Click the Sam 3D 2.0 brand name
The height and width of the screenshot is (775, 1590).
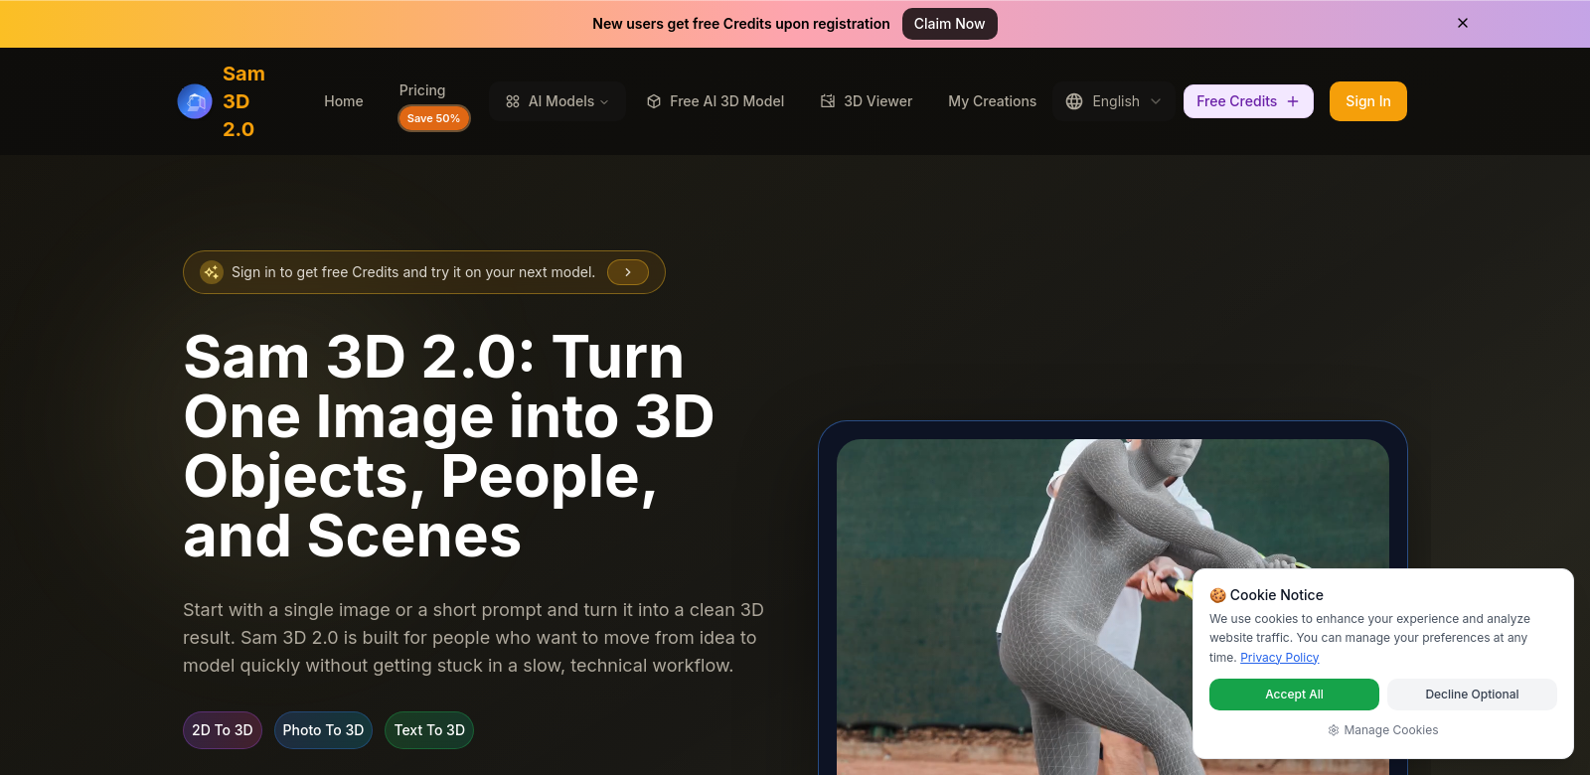[243, 101]
